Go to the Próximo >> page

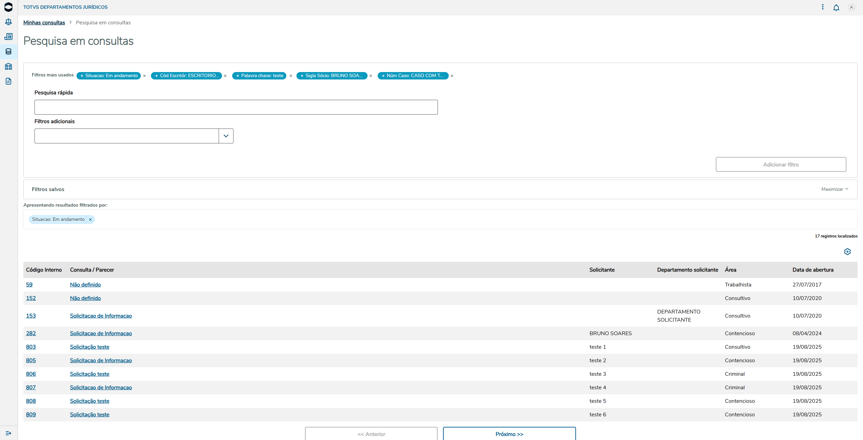(509, 434)
